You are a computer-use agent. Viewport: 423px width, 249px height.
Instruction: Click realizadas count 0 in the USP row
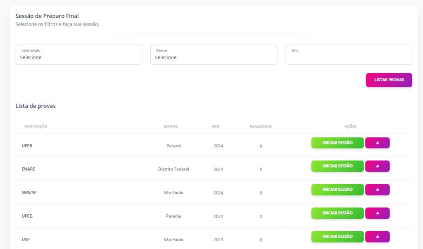point(261,240)
